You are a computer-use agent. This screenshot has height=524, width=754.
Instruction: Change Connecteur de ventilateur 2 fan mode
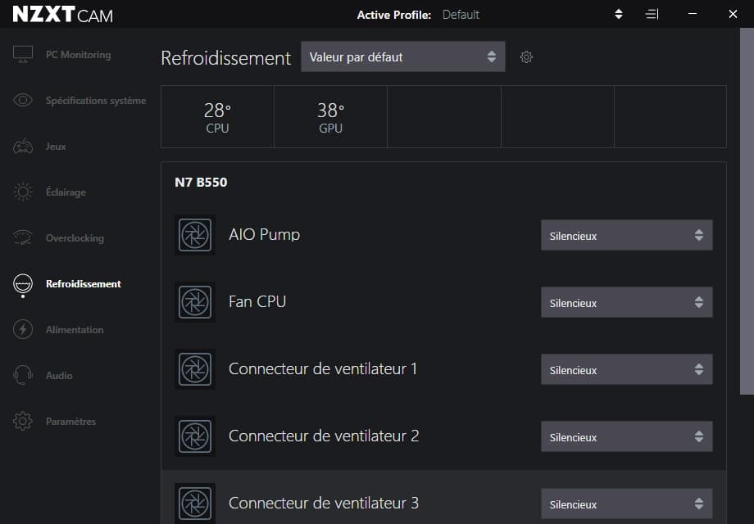point(627,436)
